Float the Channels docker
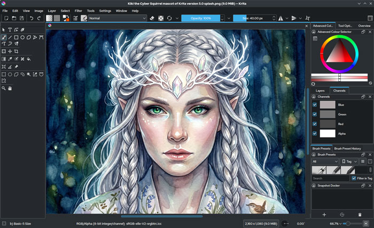The width and height of the screenshot is (374, 228). pyautogui.click(x=363, y=96)
